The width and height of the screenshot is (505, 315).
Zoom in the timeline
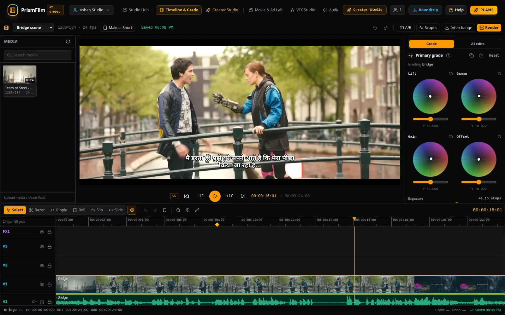tap(188, 210)
